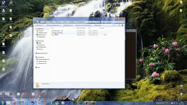
Task: Open the red circular icon next to Explorer on taskbar
Action: click(15, 103)
